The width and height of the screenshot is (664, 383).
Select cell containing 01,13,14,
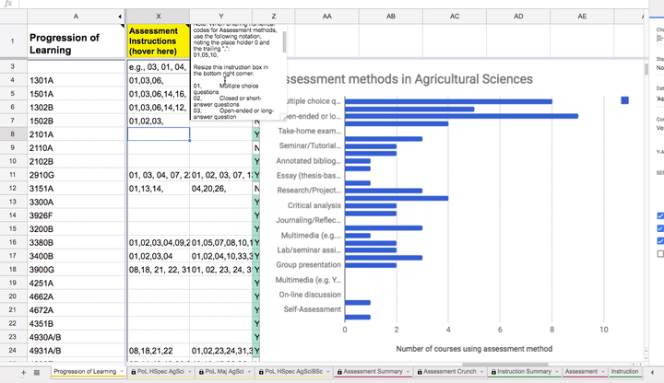pos(159,189)
